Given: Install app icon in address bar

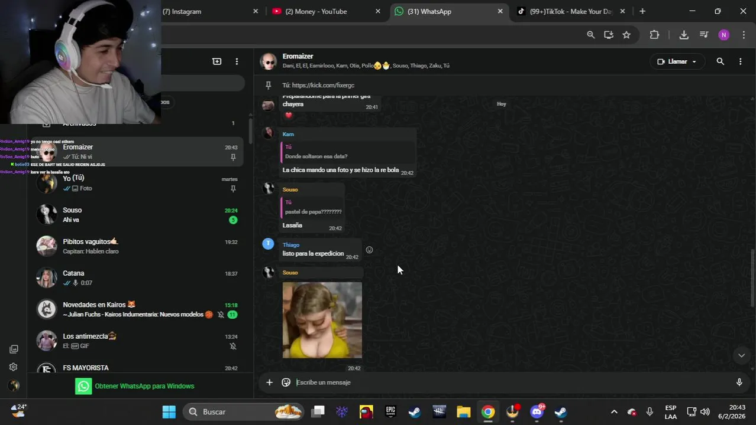Looking at the screenshot, I should point(609,35).
